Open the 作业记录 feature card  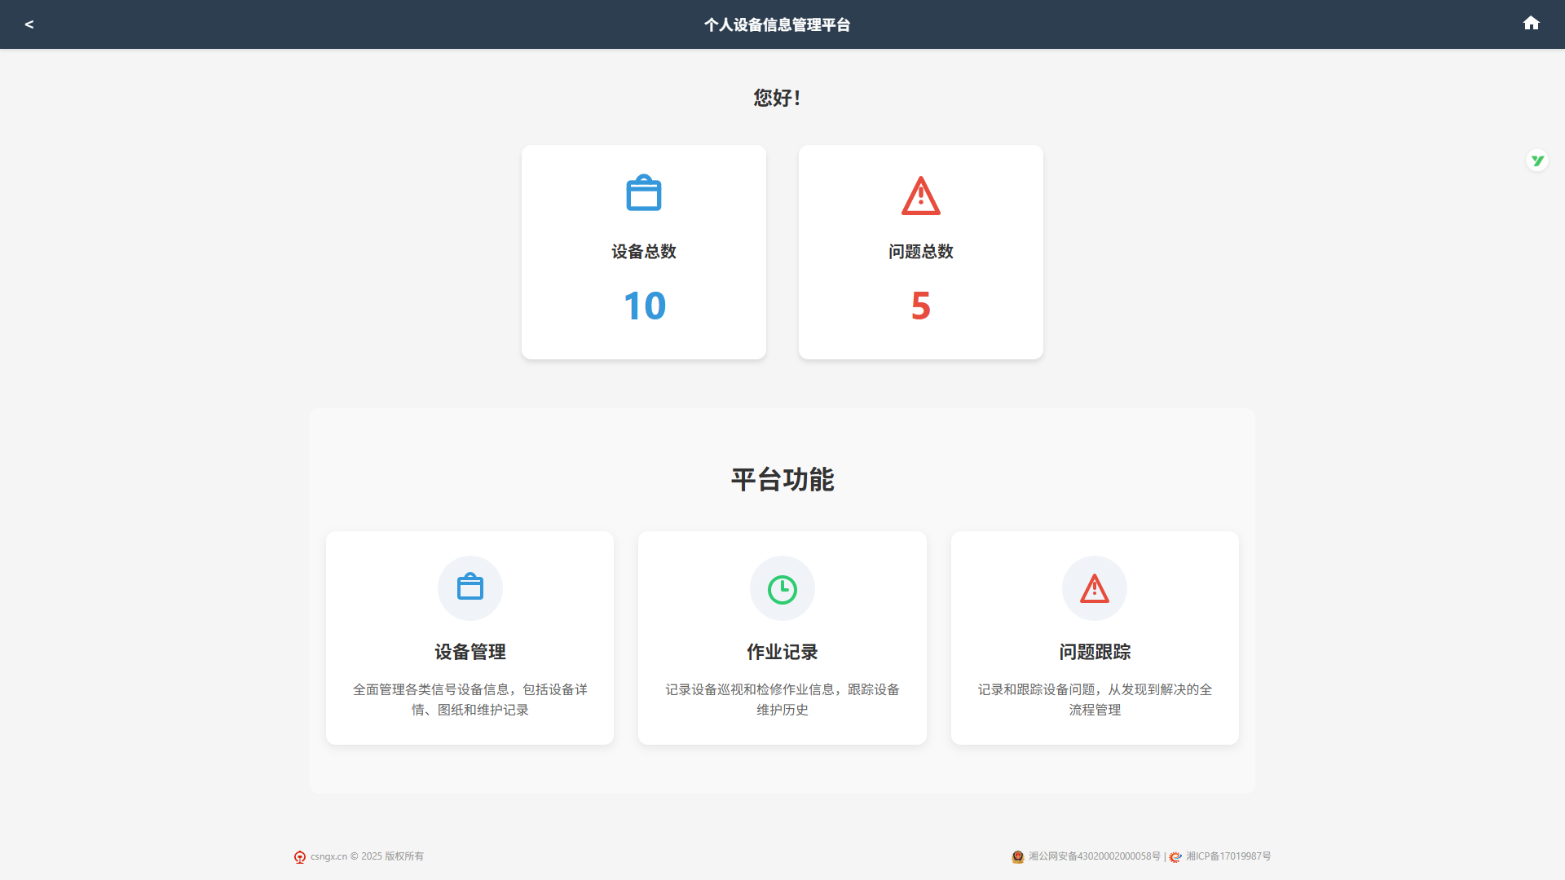782,638
